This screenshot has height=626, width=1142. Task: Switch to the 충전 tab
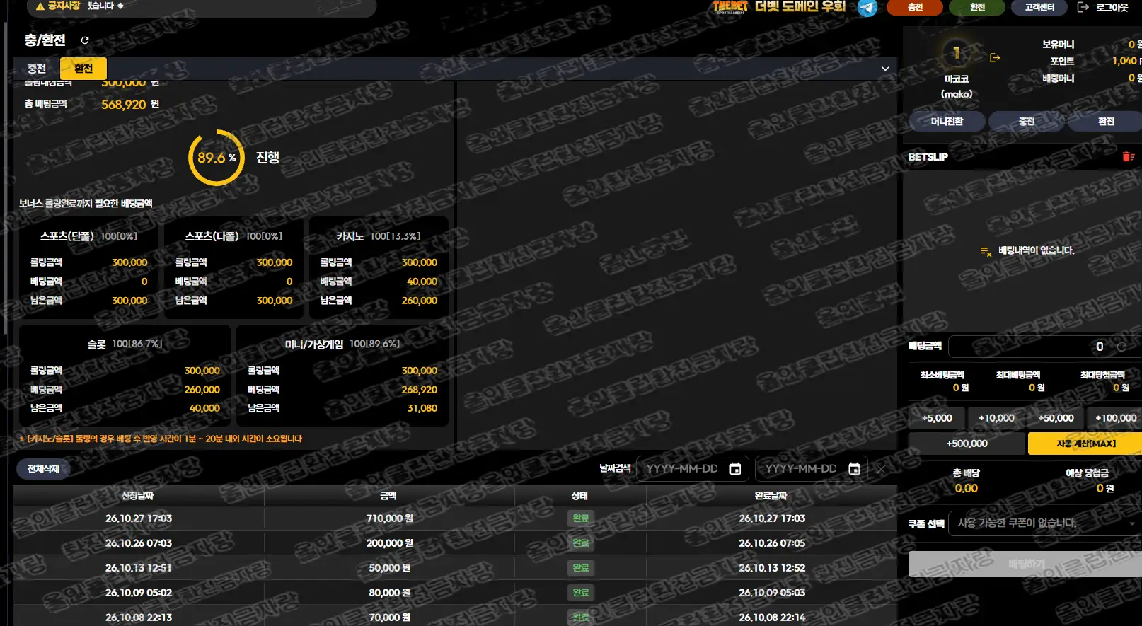click(37, 69)
